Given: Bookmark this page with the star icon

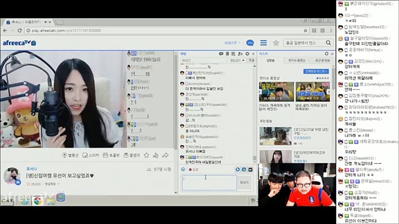Looking at the screenshot, I should [305, 30].
